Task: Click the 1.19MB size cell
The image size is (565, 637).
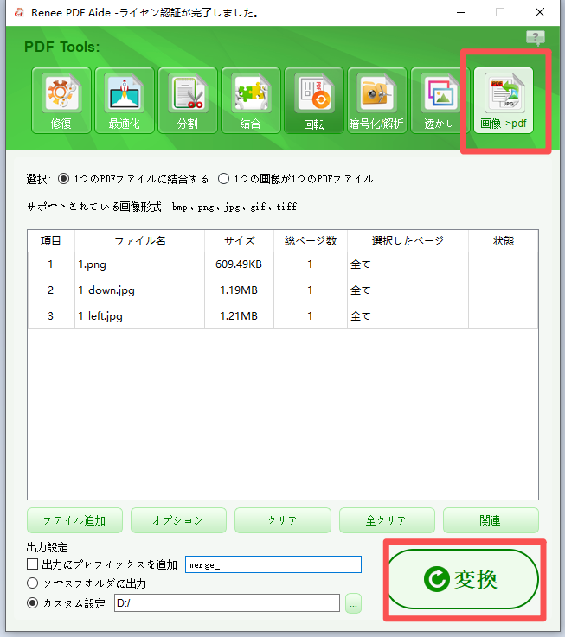Action: [x=239, y=290]
